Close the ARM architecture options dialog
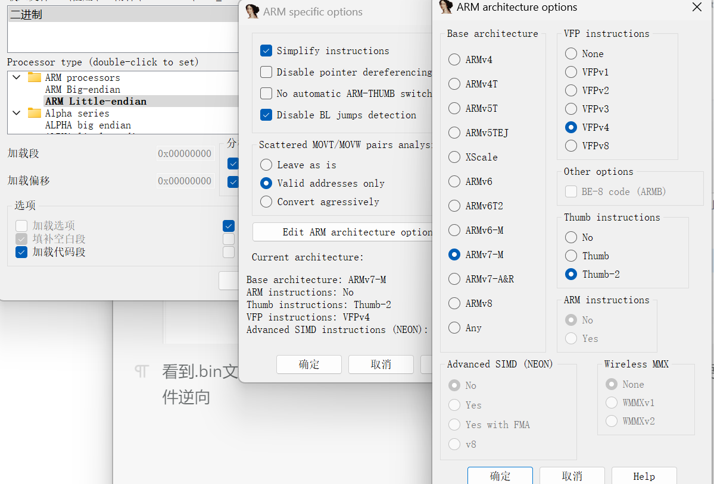The width and height of the screenshot is (714, 484). pyautogui.click(x=697, y=7)
